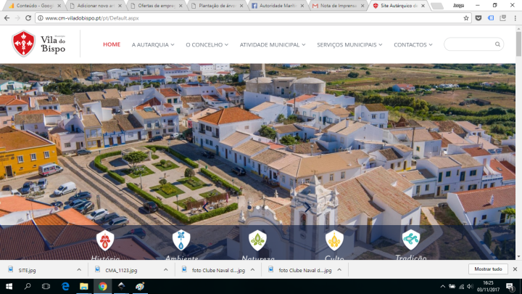Click the Mostrar tudo downloads button
Image resolution: width=522 pixels, height=294 pixels.
[488, 269]
